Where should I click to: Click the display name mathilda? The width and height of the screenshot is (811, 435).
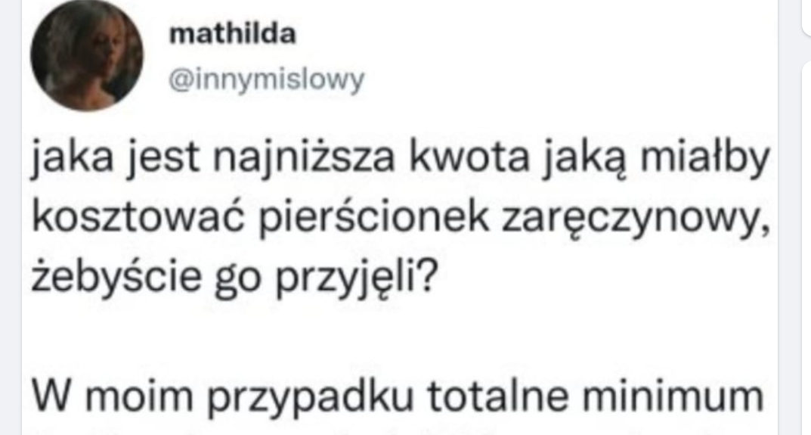[x=232, y=34]
